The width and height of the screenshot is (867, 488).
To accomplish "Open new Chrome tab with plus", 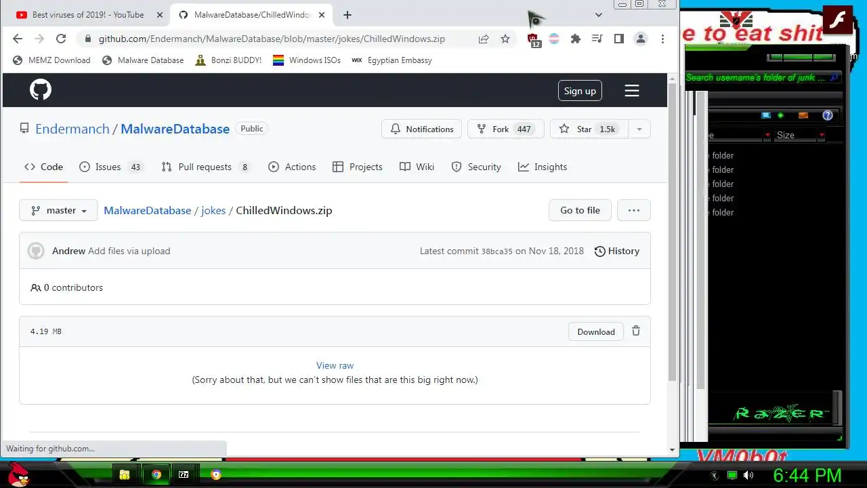I will coord(347,15).
